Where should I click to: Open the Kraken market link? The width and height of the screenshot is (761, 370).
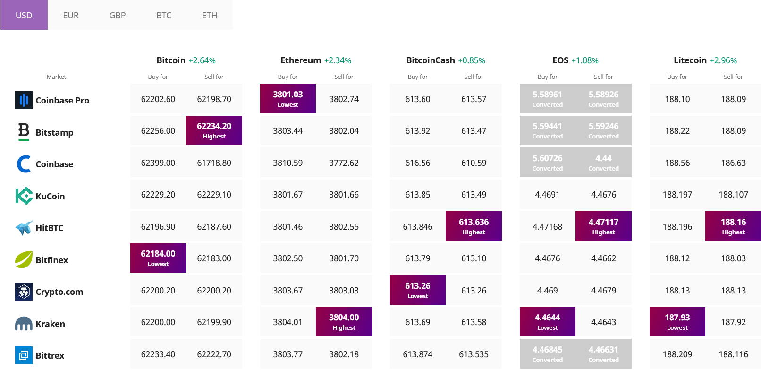[x=51, y=324]
